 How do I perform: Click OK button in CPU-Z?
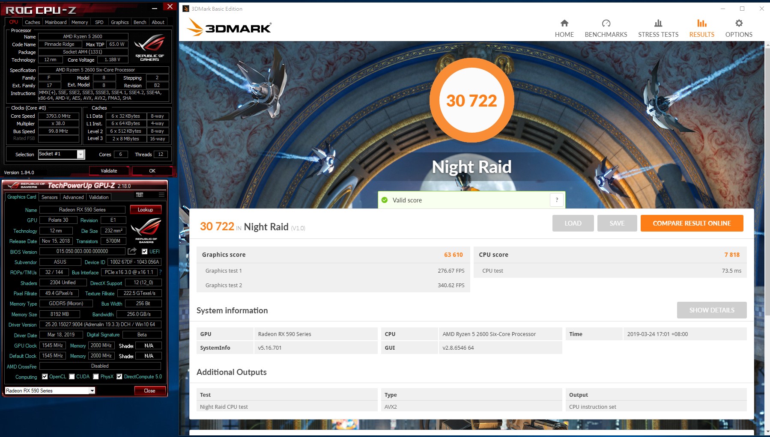[152, 171]
